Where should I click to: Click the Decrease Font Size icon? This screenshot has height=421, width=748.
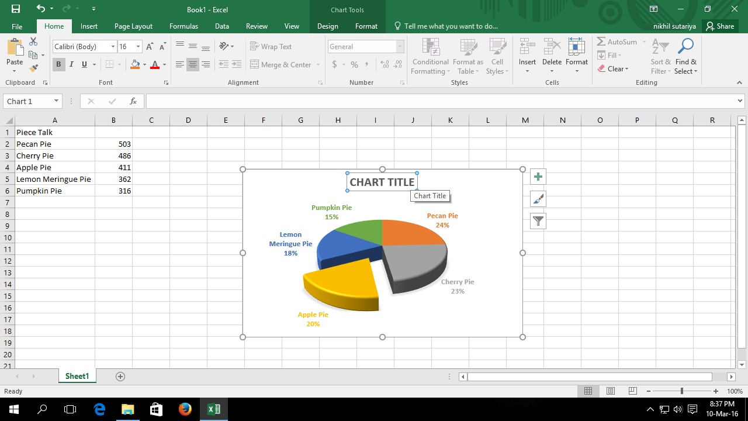coord(162,47)
